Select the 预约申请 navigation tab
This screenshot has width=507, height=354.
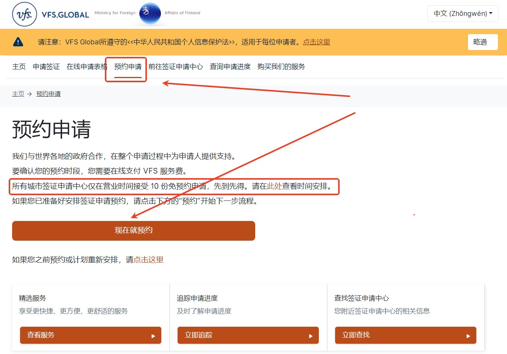coord(128,67)
